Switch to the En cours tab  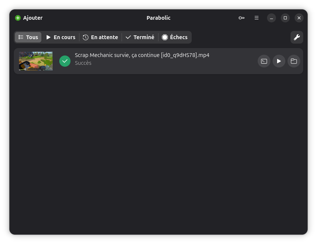pyautogui.click(x=61, y=37)
